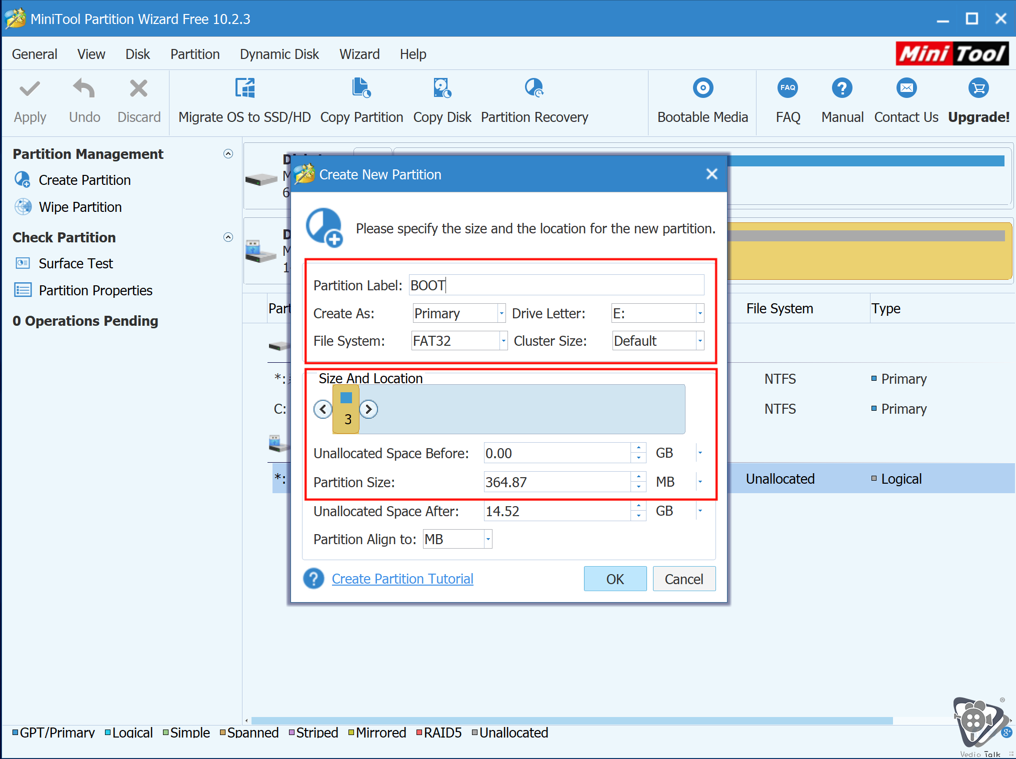
Task: Click the Undo arrow icon
Action: click(84, 89)
